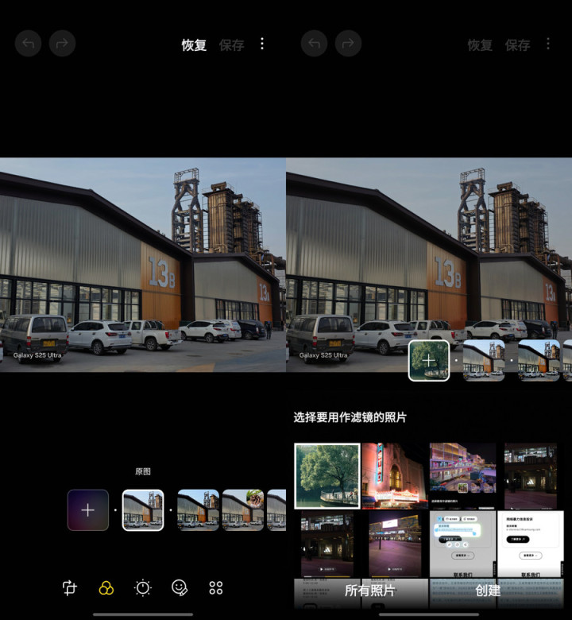572x620 pixels.
Task: Tap undo arrow in left editor
Action: click(x=28, y=43)
